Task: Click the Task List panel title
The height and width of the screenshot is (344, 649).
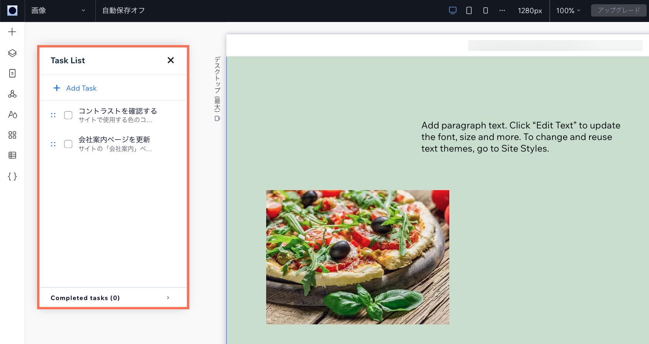Action: click(68, 61)
